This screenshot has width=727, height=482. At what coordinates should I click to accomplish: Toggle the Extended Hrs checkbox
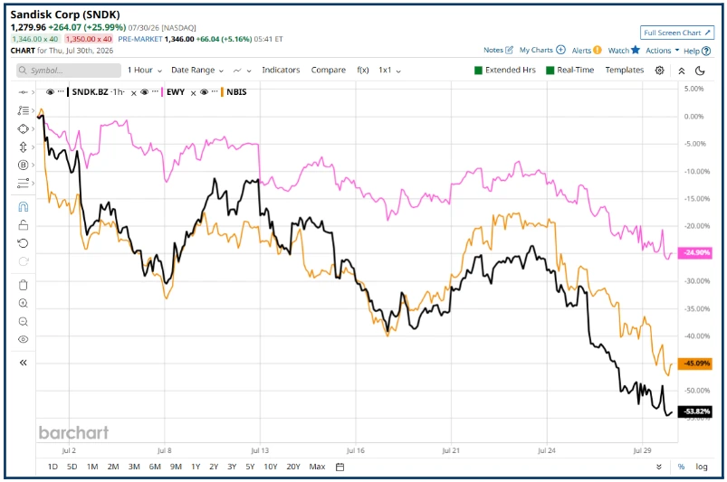pyautogui.click(x=479, y=71)
